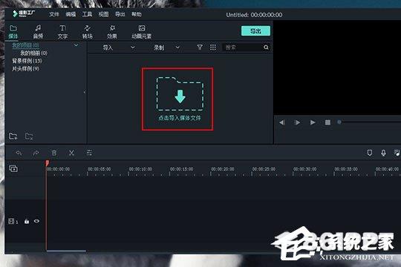Open the 编辑 menu
Viewport: 401px width, 267px height.
pos(71,14)
